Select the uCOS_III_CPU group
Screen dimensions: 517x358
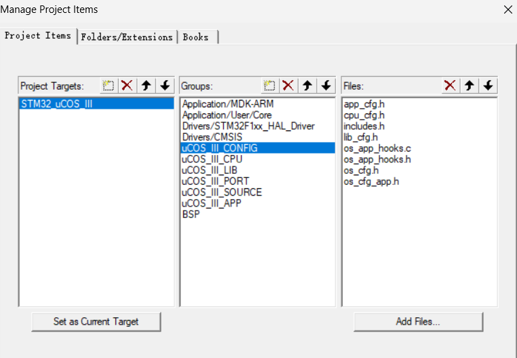point(258,159)
